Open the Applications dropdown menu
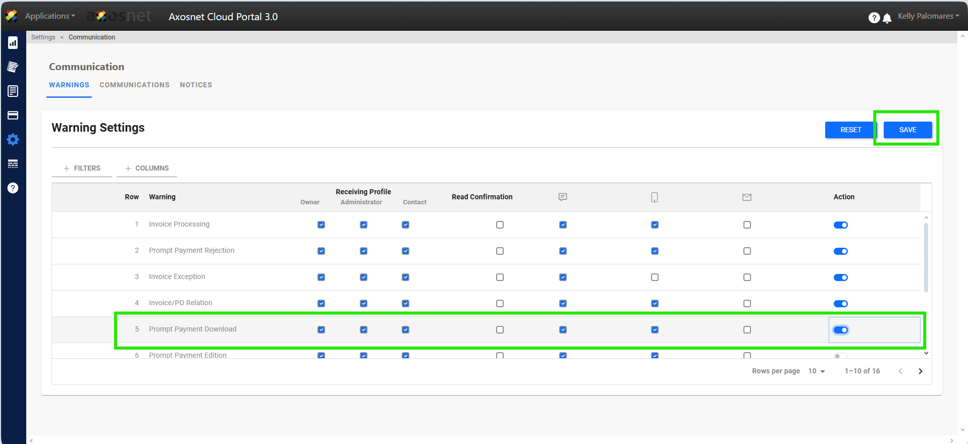The image size is (968, 444). coord(49,16)
